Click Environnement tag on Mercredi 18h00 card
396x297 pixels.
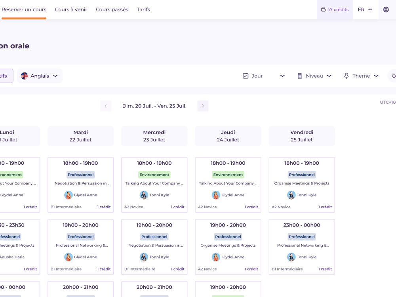154,175
